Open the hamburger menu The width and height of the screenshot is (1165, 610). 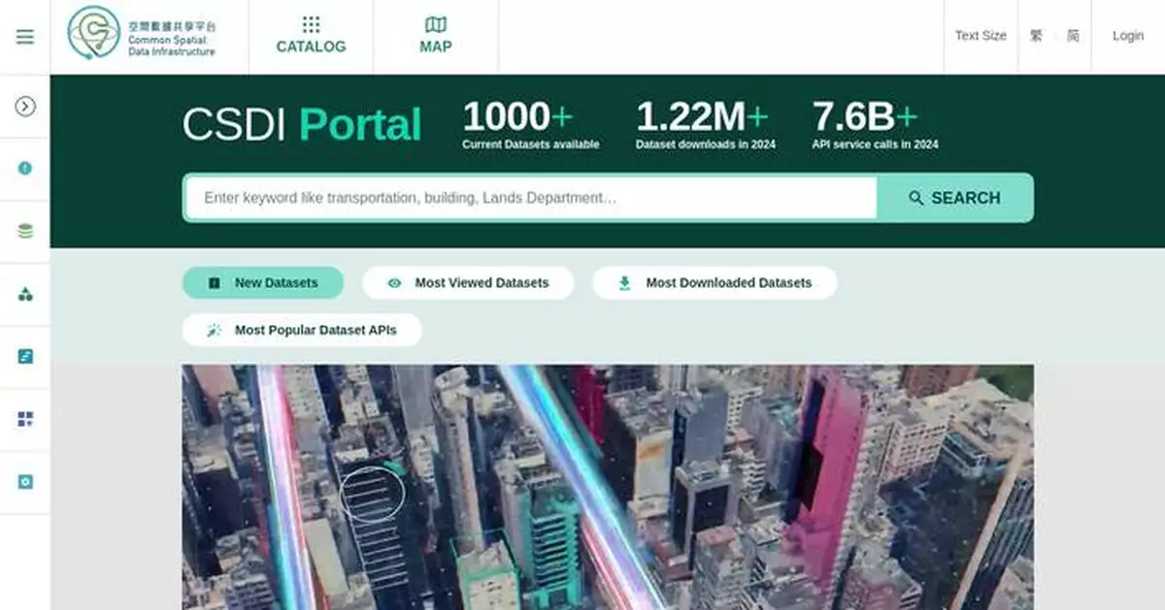(x=25, y=37)
